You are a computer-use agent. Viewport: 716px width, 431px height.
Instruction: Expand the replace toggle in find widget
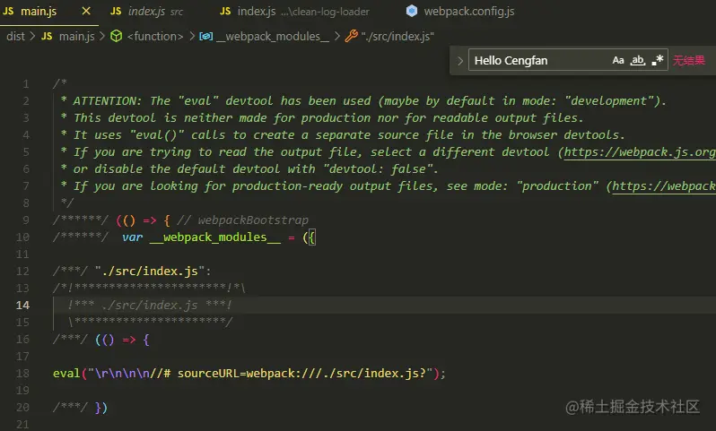click(459, 60)
